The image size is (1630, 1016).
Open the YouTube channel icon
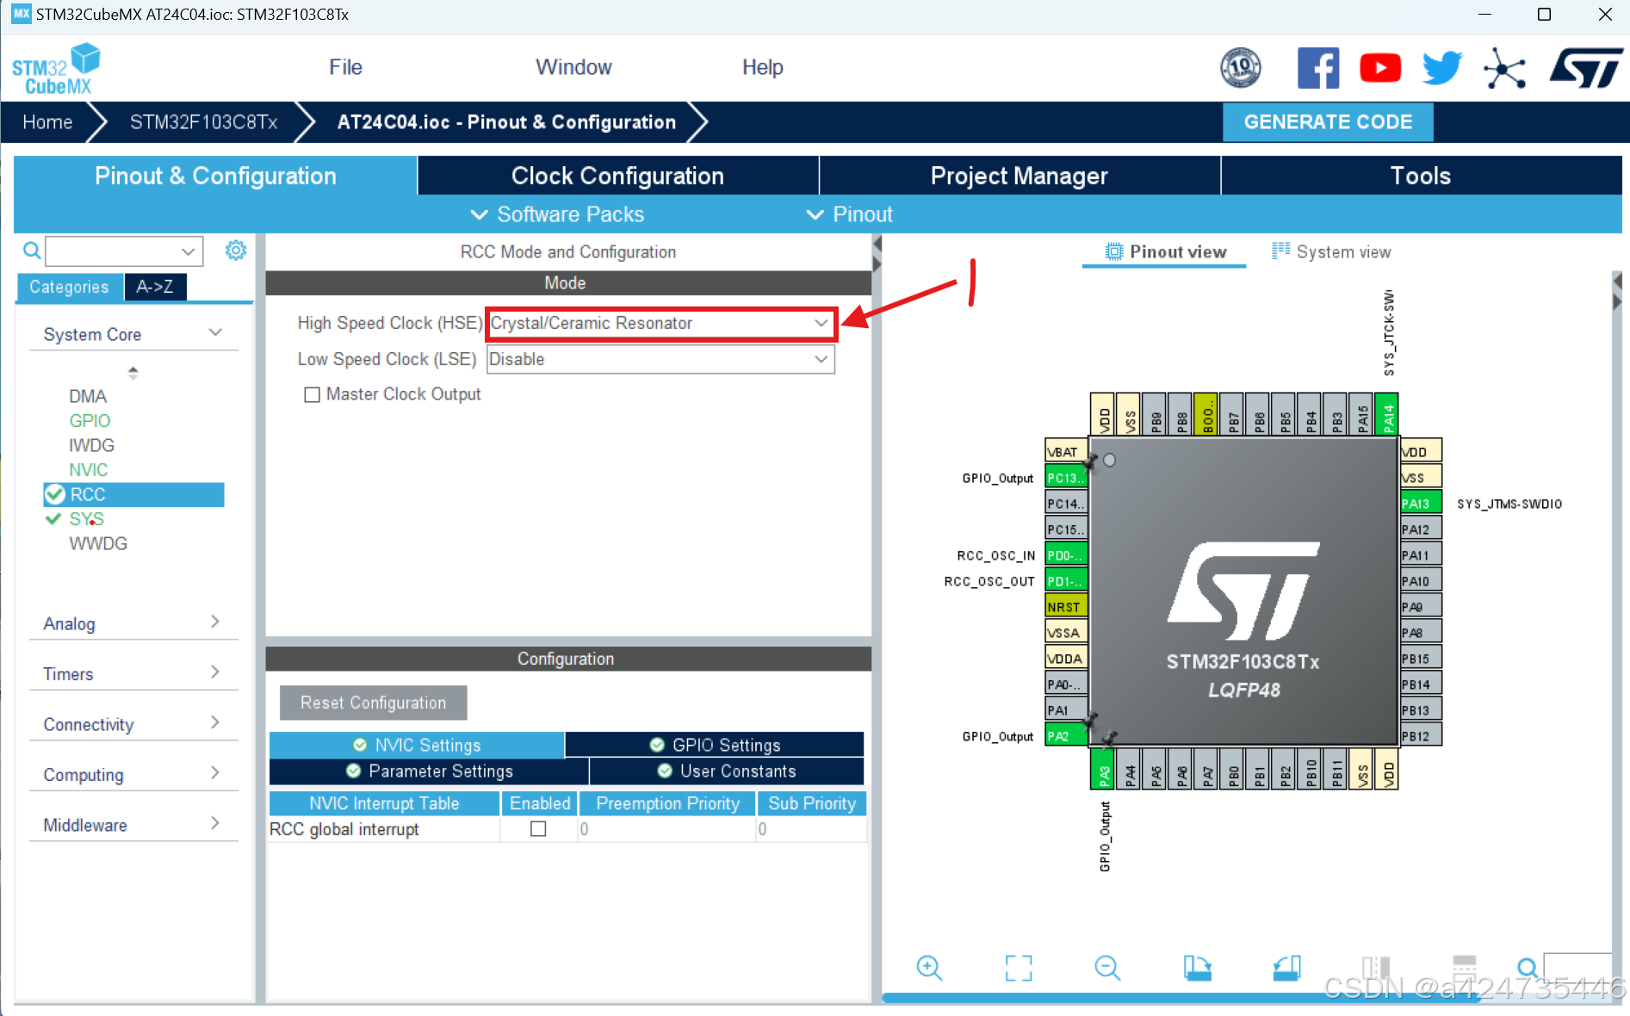[x=1379, y=67]
